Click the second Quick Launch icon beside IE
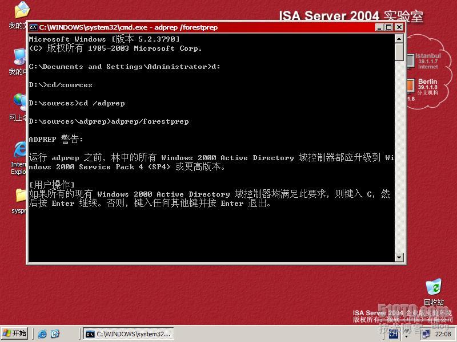 (55, 333)
